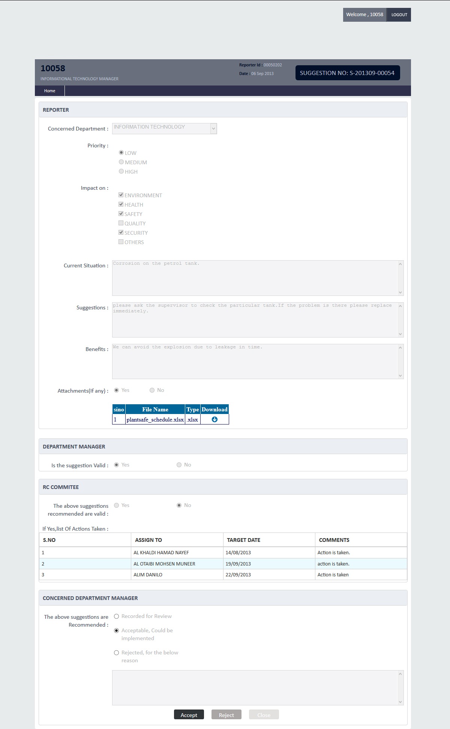Click down arrow of Suggestions text area
Screen dimensions: 450x729
pyautogui.click(x=400, y=334)
